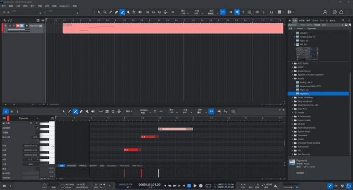Click the question mark help icon
Viewport: 353px width, 190px height.
click(x=263, y=12)
